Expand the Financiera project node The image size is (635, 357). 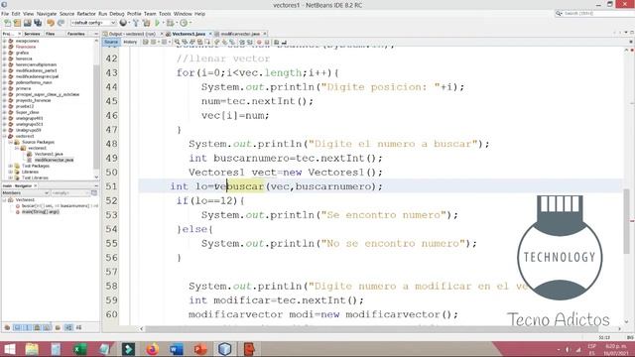(x=4, y=47)
